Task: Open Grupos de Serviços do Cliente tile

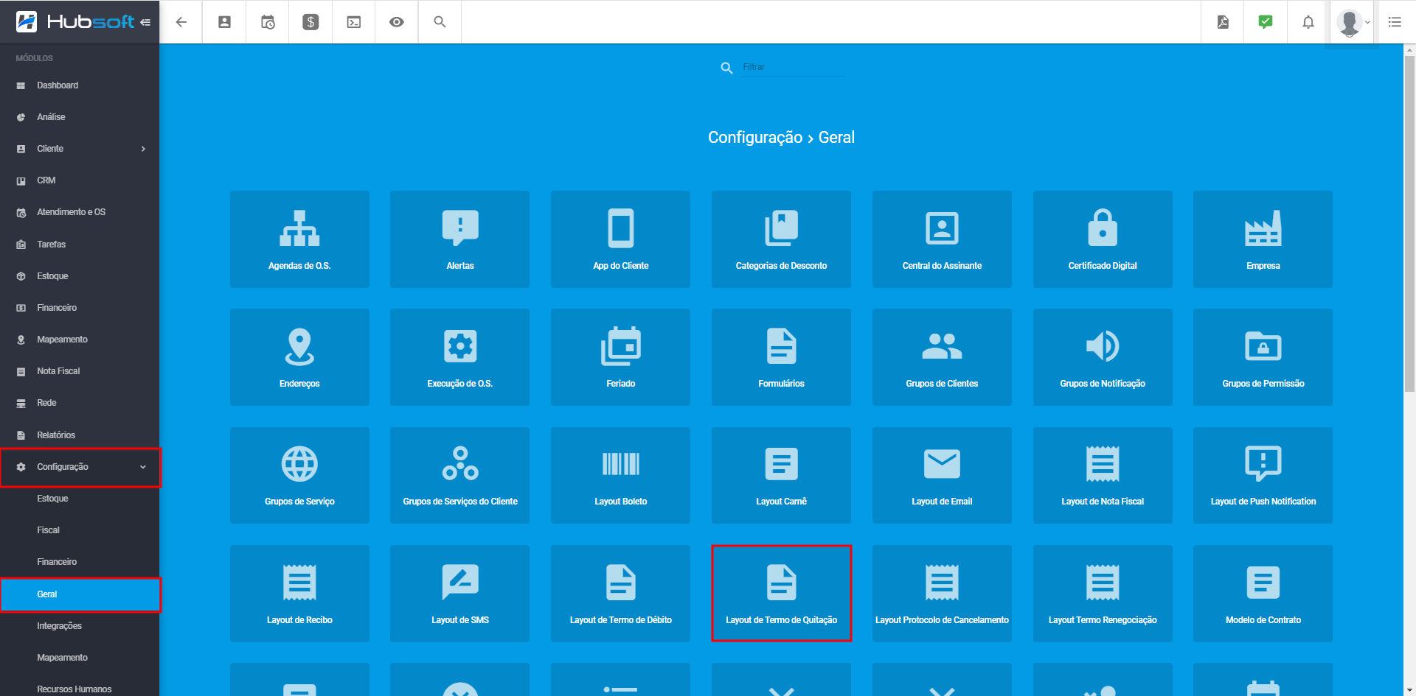Action: pos(459,475)
